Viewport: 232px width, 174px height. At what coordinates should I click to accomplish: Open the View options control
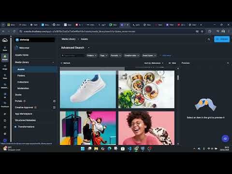point(172,63)
